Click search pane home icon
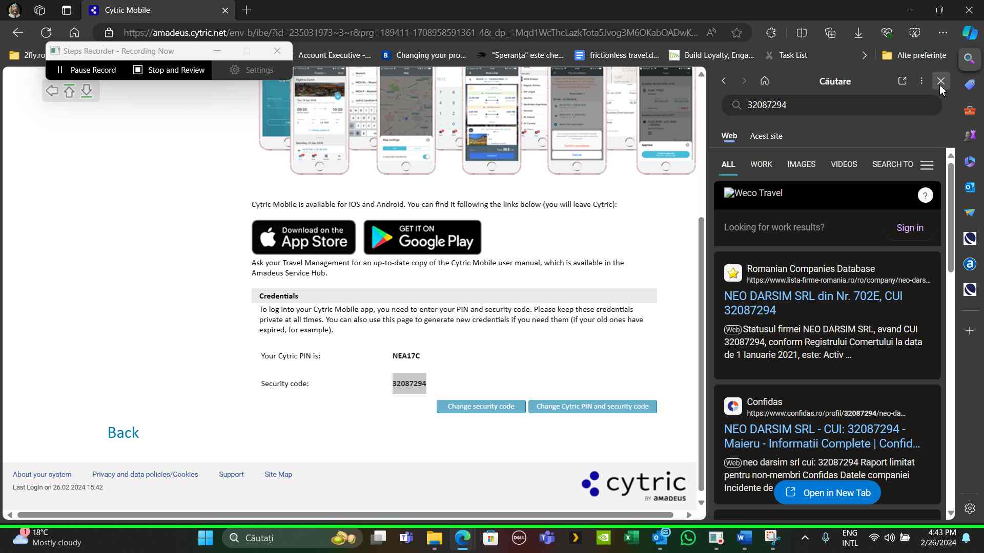This screenshot has width=984, height=553. [765, 81]
